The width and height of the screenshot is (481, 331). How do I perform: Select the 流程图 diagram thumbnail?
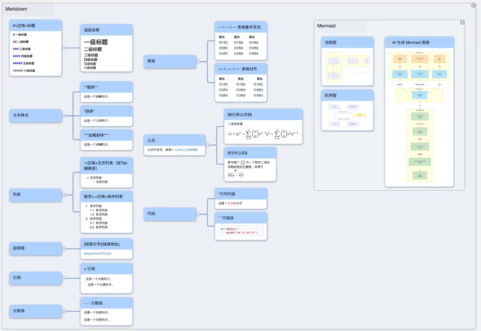[x=347, y=67]
